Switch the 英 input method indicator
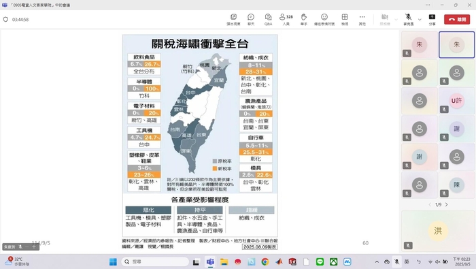The image size is (476, 269). pyautogui.click(x=407, y=262)
